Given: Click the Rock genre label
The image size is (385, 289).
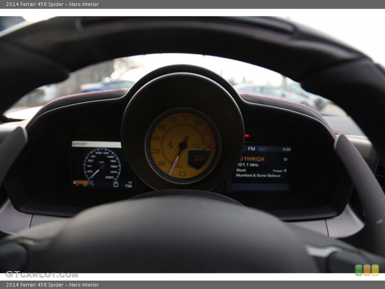Looking at the screenshot, I should (241, 170).
